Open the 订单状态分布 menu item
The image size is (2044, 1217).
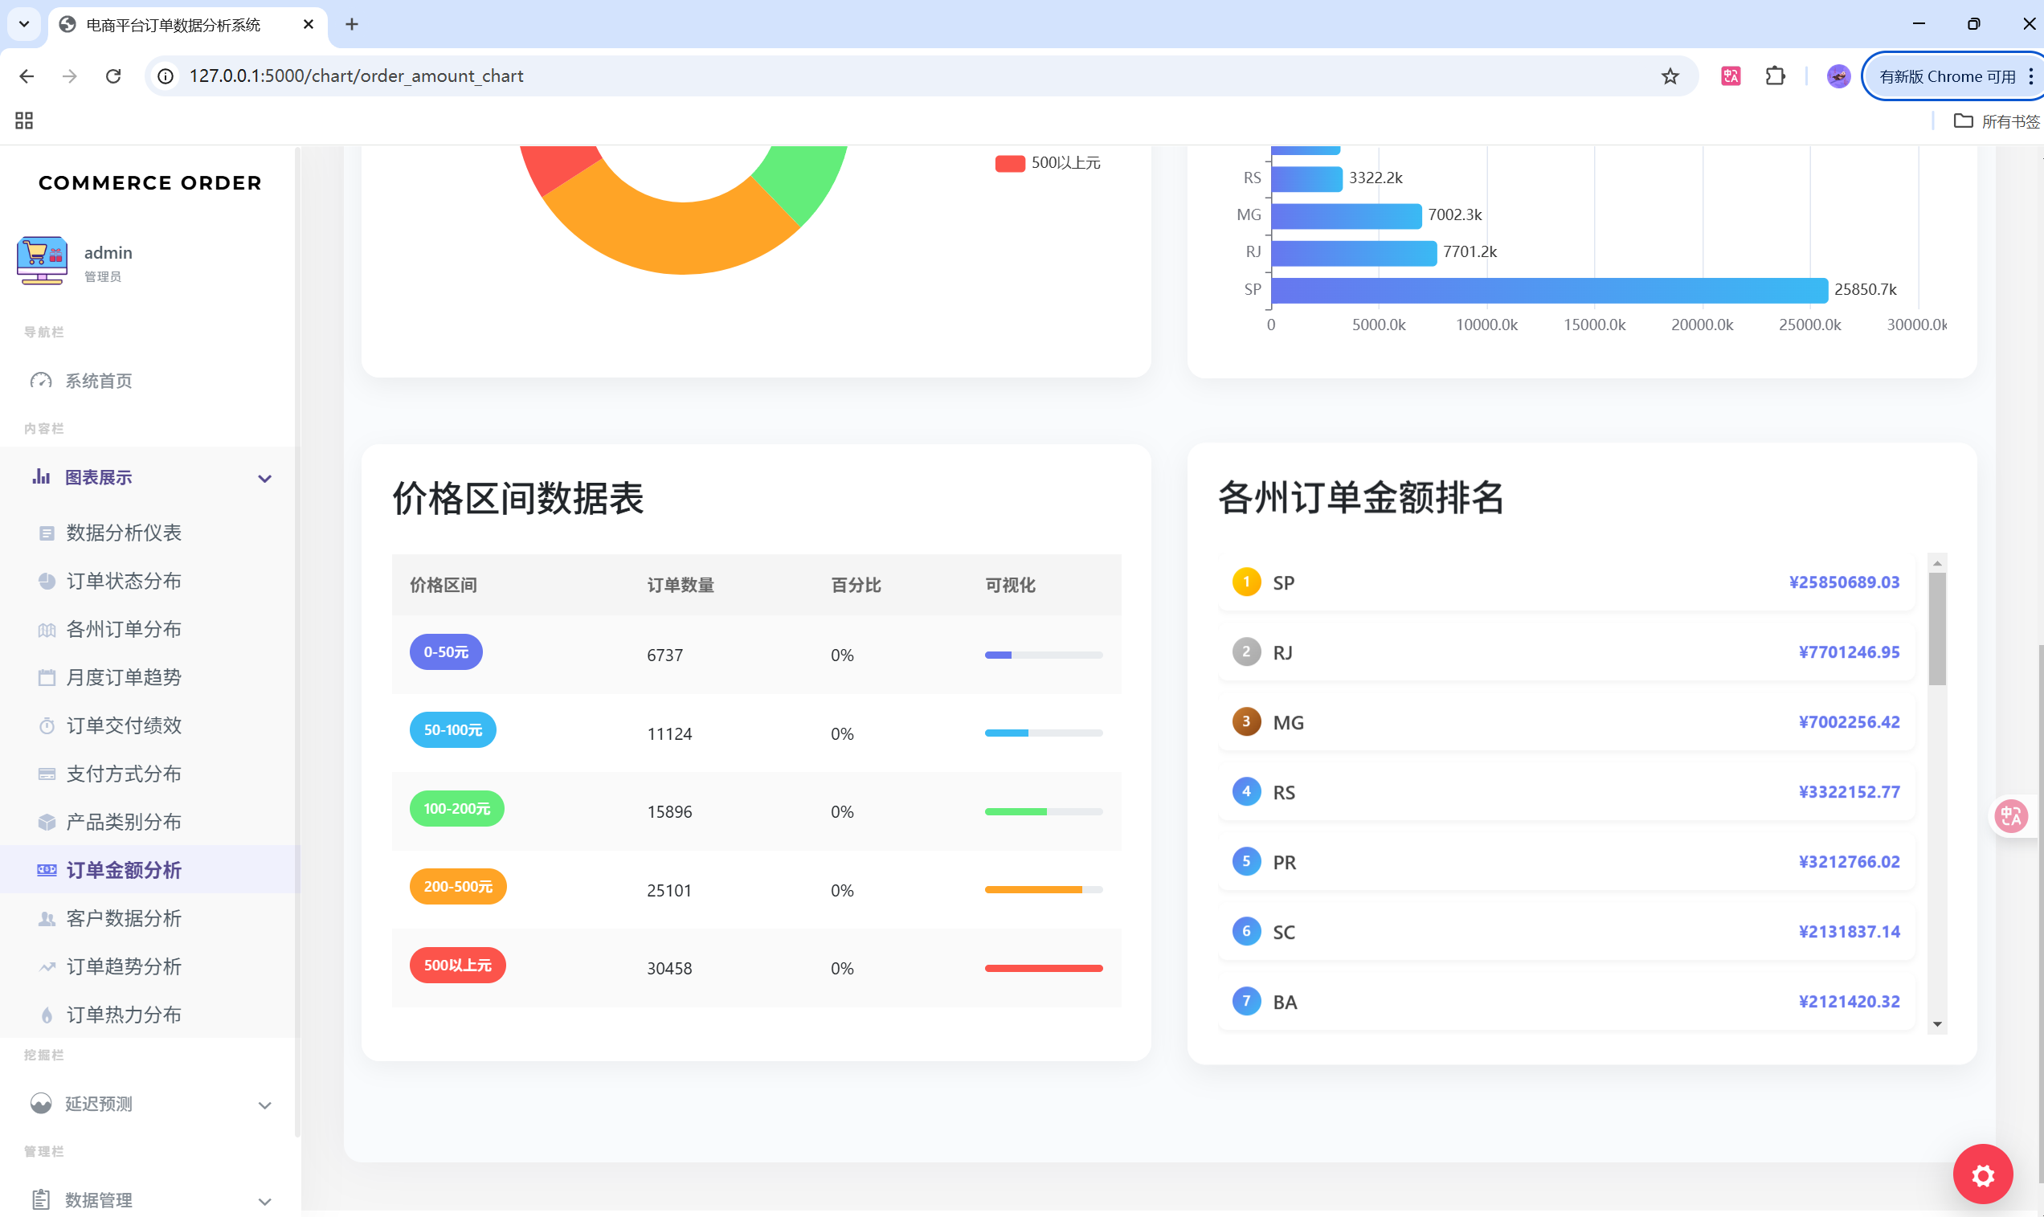pyautogui.click(x=123, y=581)
